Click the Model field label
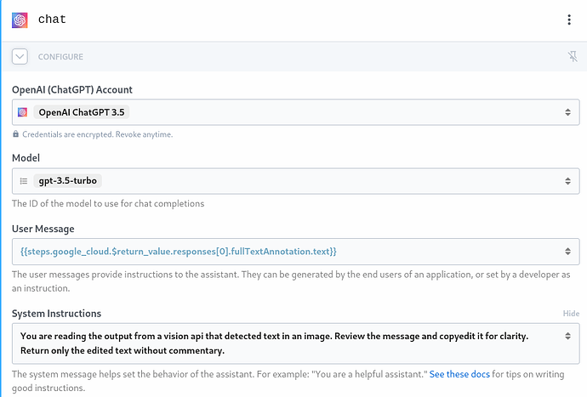 click(26, 158)
